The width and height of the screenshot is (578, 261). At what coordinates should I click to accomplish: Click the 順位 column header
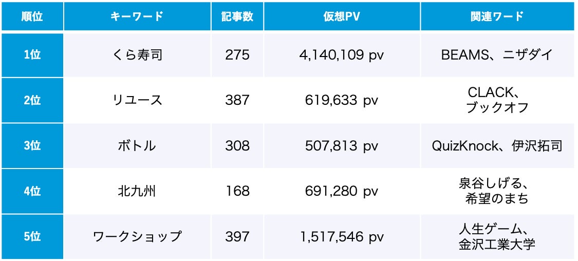tap(32, 16)
